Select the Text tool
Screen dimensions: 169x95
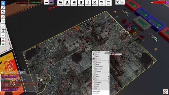pyautogui.click(x=3, y=30)
